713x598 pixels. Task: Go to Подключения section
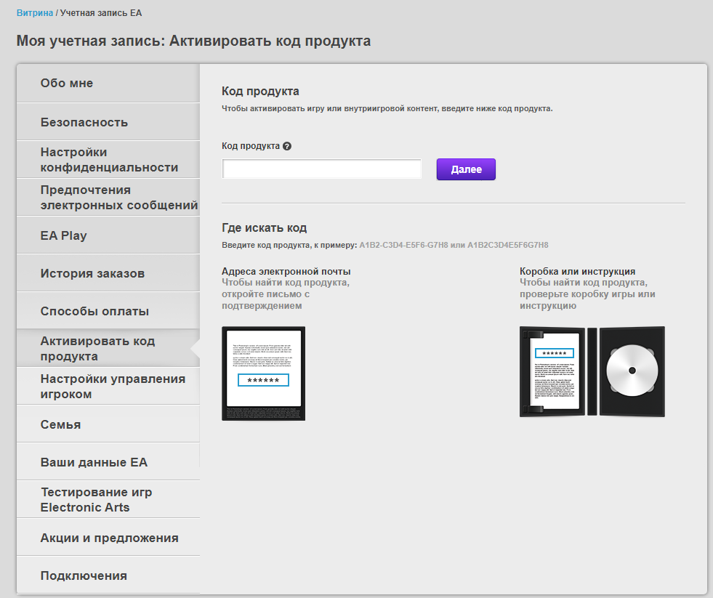tap(108, 575)
